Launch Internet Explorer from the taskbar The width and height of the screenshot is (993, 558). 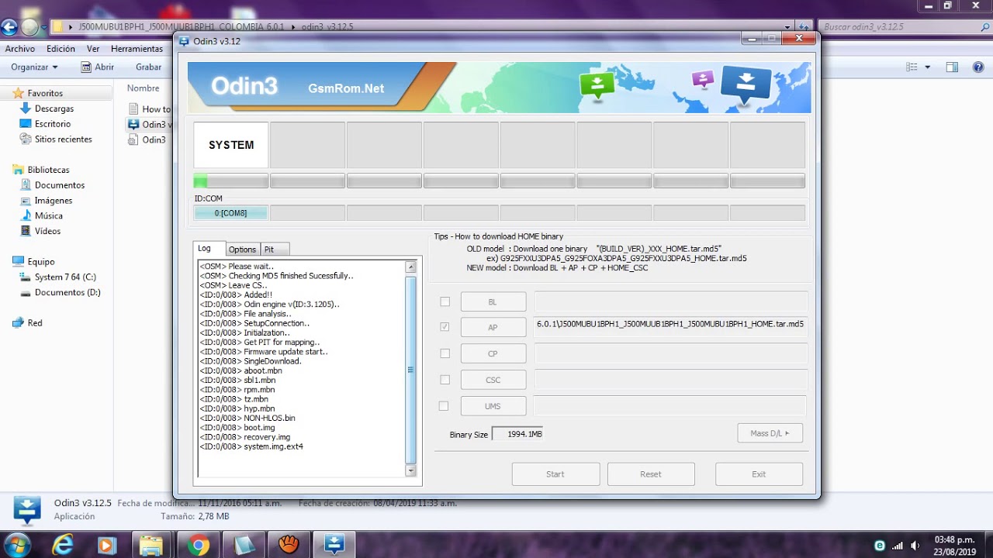click(x=62, y=545)
